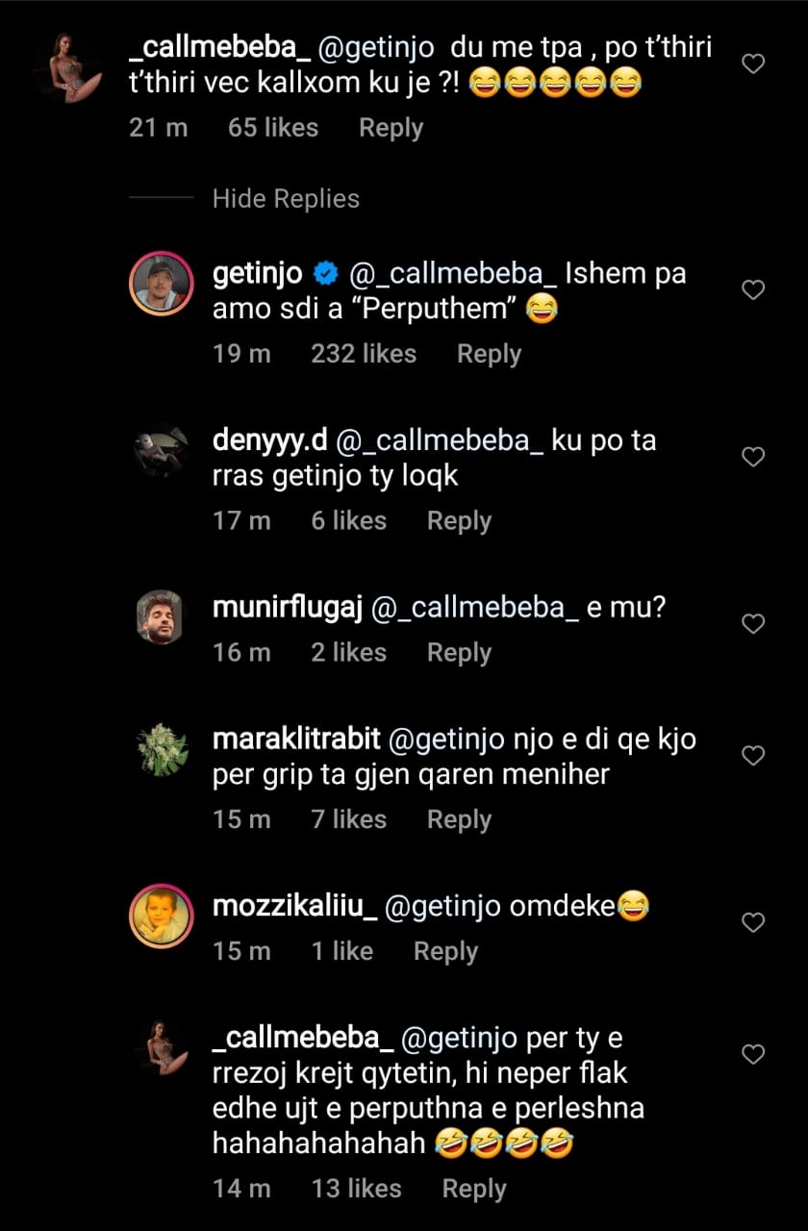Tap heart next to munirflugaj's comment

tap(755, 624)
